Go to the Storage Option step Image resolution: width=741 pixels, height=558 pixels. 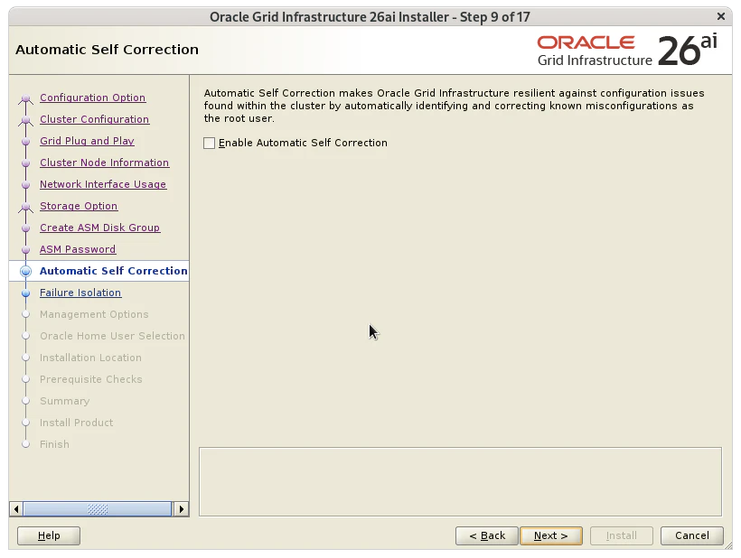[x=79, y=206]
